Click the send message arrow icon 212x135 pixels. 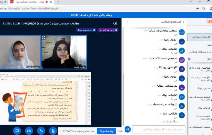click(127, 129)
